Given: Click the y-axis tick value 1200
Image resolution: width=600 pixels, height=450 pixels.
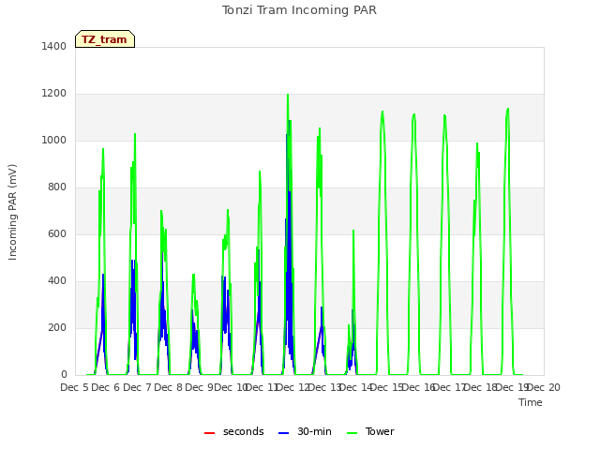Looking at the screenshot, I should pos(54,94).
